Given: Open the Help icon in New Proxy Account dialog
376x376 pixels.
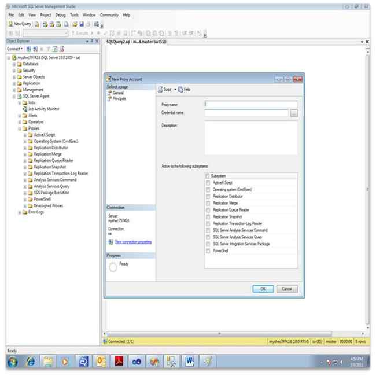Looking at the screenshot, I should pos(180,90).
